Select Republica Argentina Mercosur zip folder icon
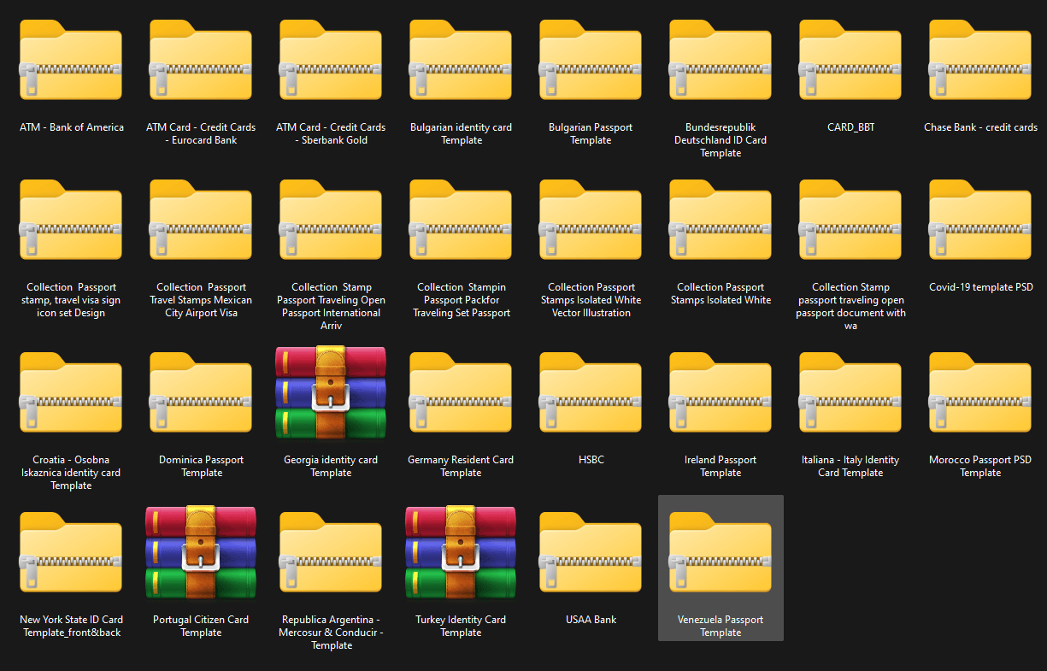The image size is (1047, 671). [331, 552]
